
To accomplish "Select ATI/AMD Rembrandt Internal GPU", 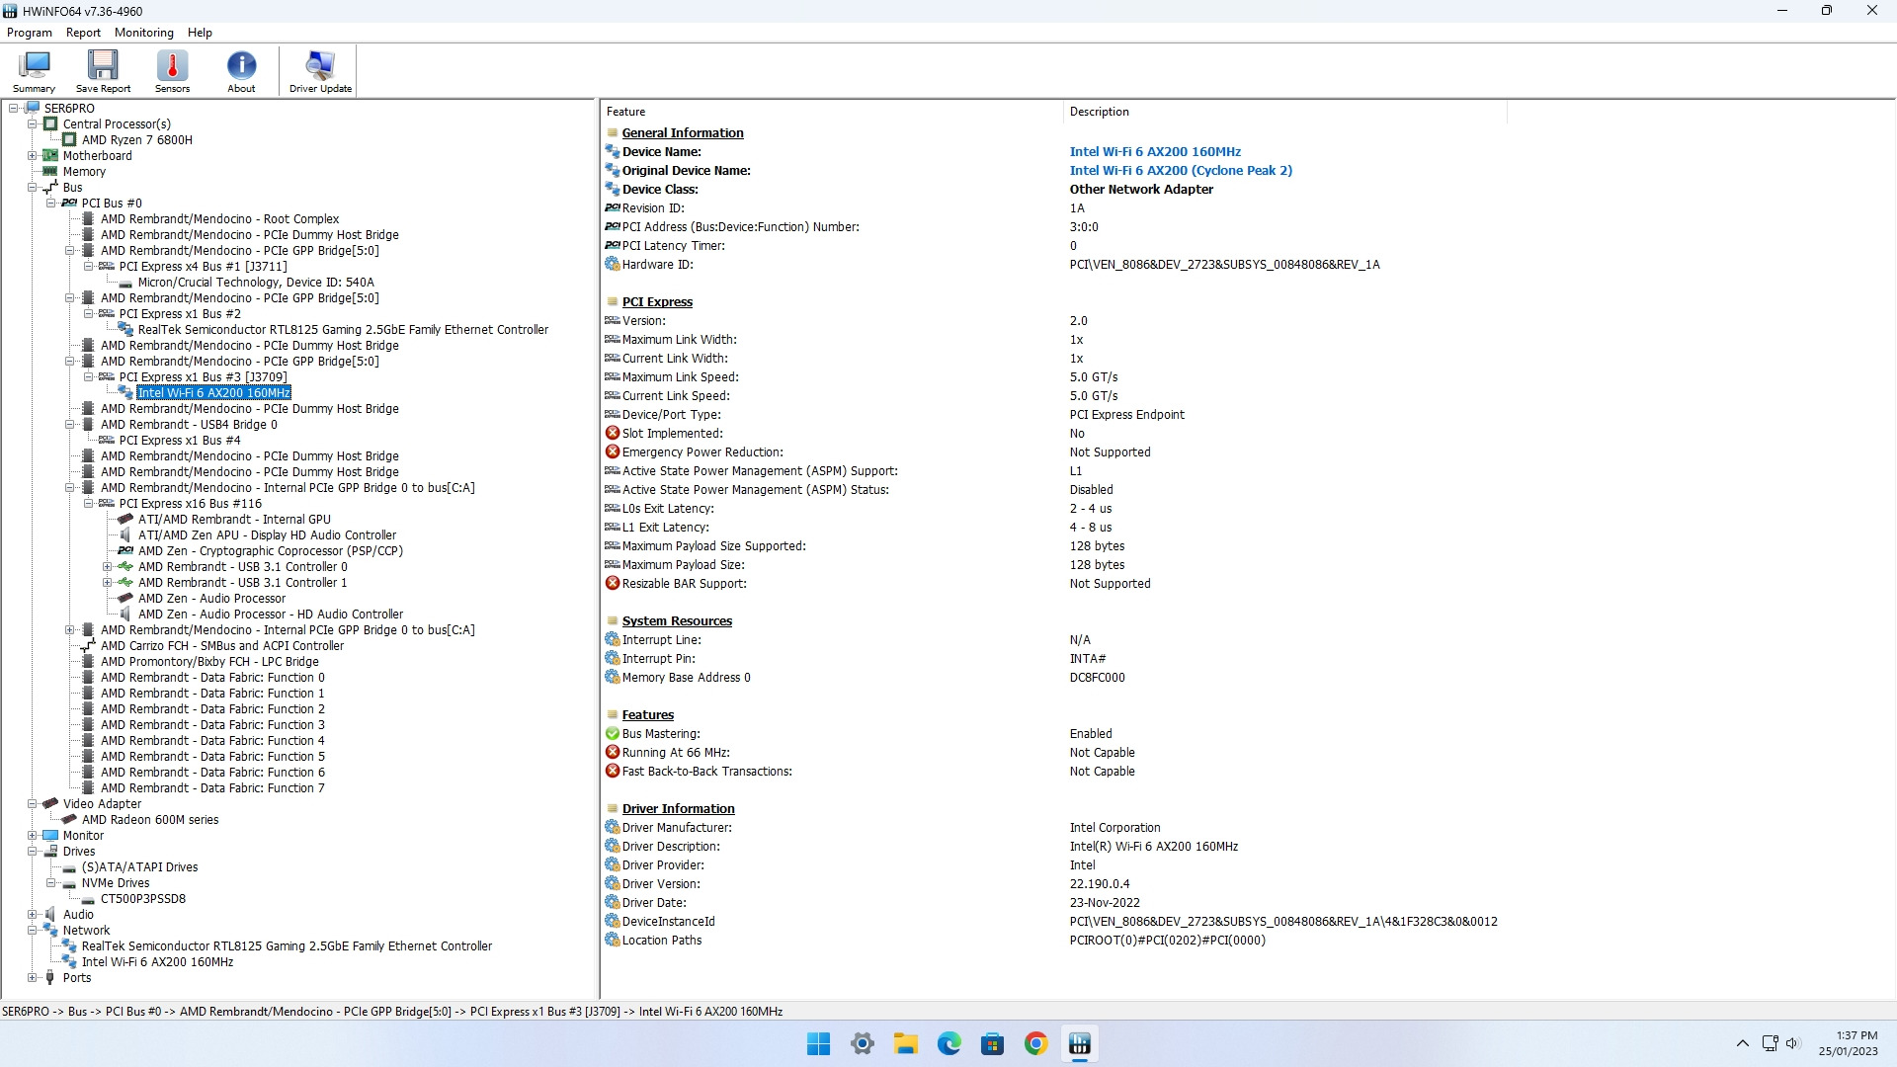I will (x=234, y=520).
